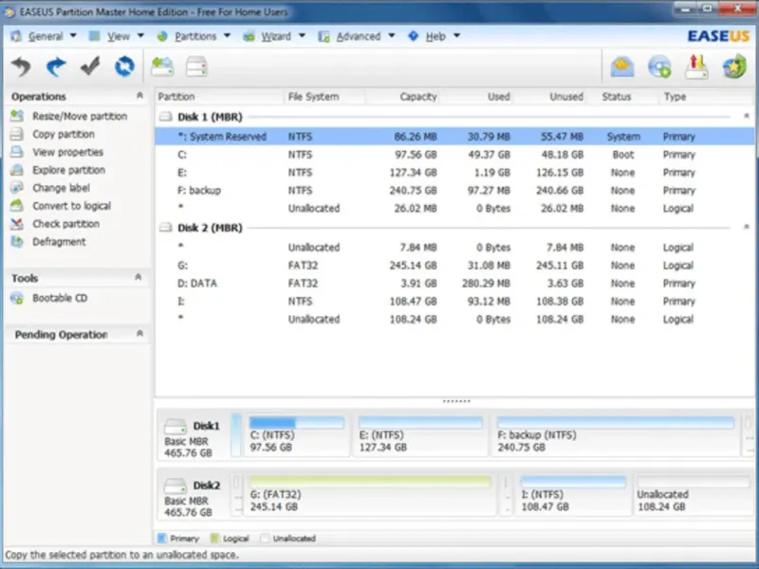Screen dimensions: 759x569
Task: Click the Convert to logical icon
Action: coord(16,207)
